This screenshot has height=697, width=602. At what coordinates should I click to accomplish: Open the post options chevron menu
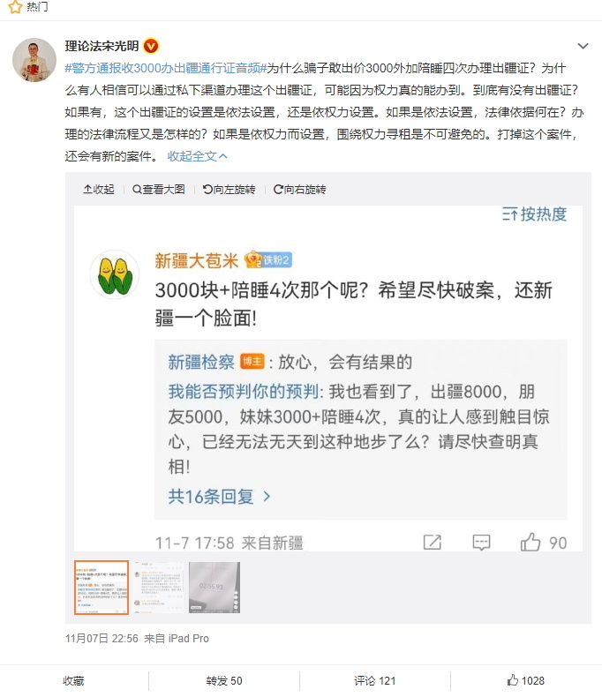(583, 46)
